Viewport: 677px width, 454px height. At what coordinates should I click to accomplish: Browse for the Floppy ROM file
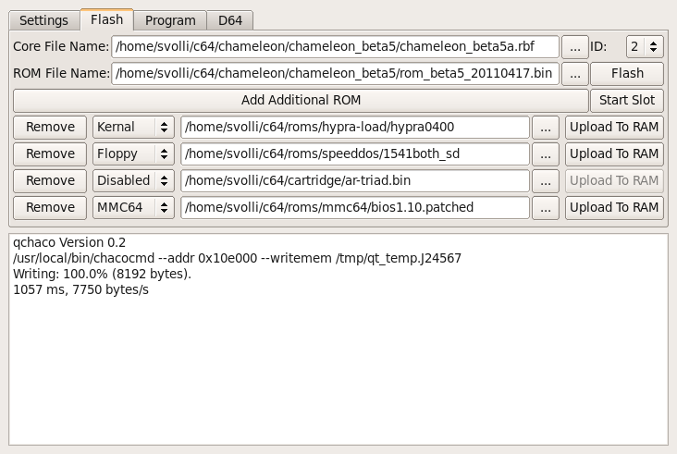546,153
